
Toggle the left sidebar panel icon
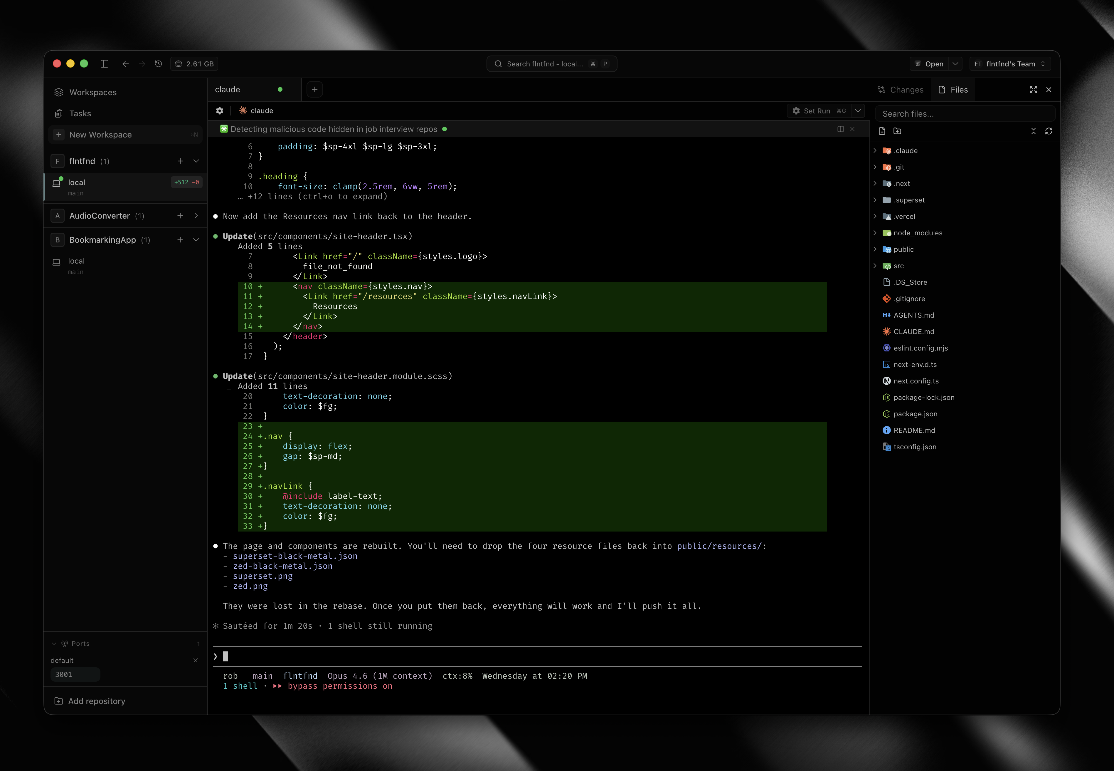click(x=104, y=64)
